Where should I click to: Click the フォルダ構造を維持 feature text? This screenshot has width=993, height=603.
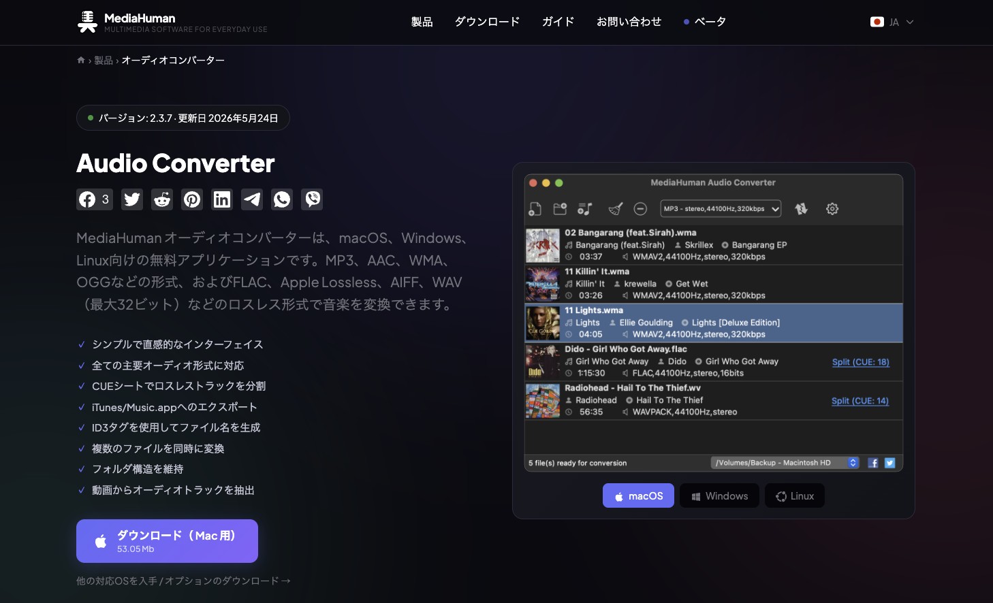click(138, 469)
